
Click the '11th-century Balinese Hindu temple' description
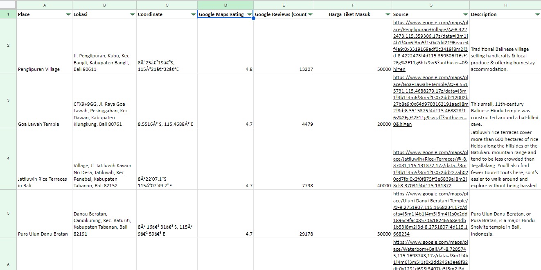coord(505,101)
